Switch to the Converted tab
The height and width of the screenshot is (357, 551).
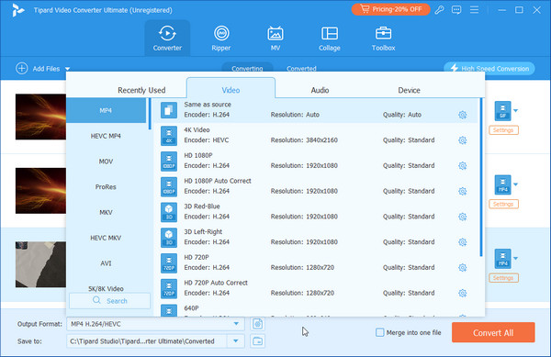pyautogui.click(x=301, y=68)
